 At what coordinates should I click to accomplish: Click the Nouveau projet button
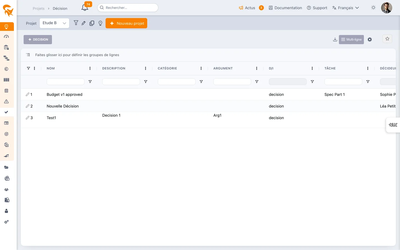coord(126,23)
